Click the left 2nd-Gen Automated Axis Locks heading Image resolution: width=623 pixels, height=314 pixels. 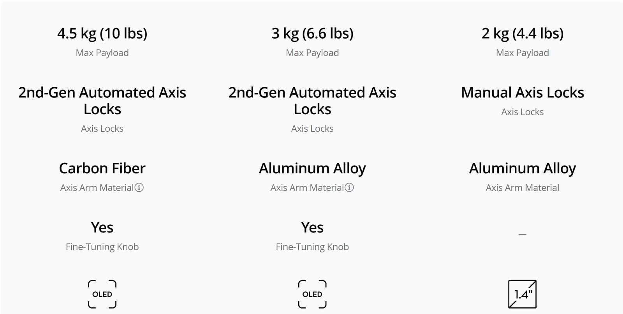[102, 101]
